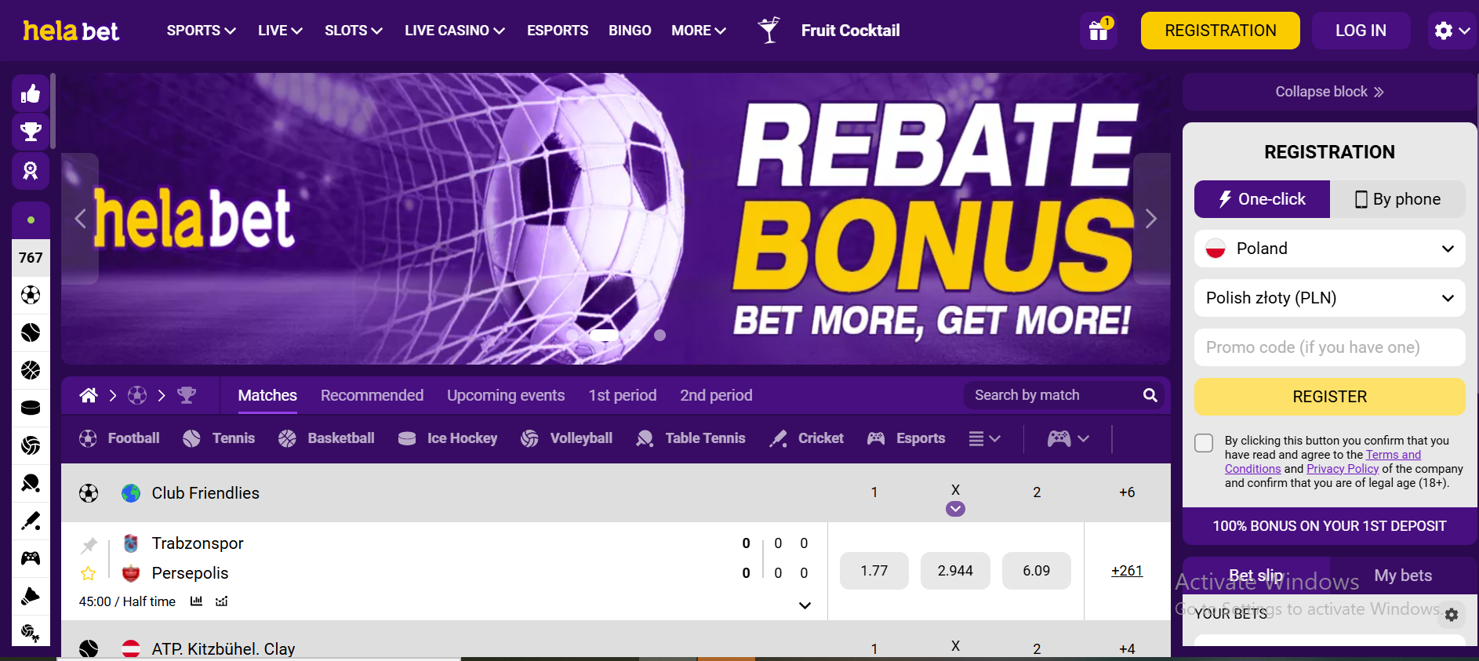Open the Privacy Policy link
This screenshot has width=1479, height=661.
[1343, 469]
